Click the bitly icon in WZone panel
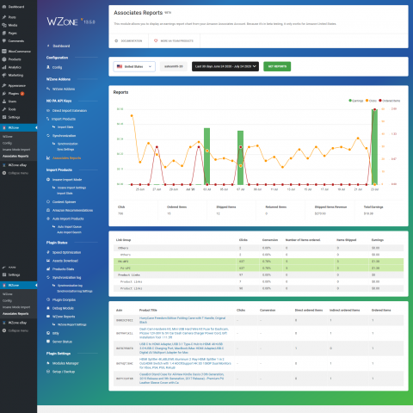This screenshot has width=413, height=413. click(48, 333)
